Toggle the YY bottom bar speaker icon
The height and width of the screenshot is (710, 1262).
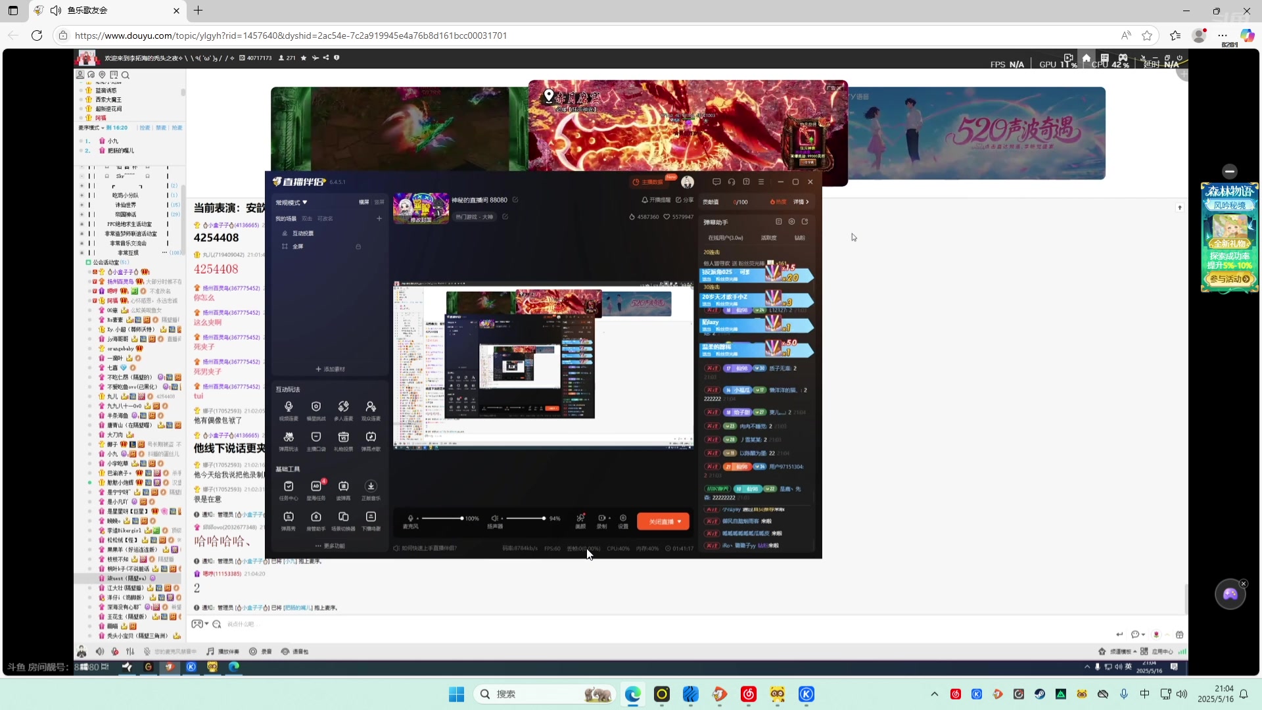tap(100, 651)
